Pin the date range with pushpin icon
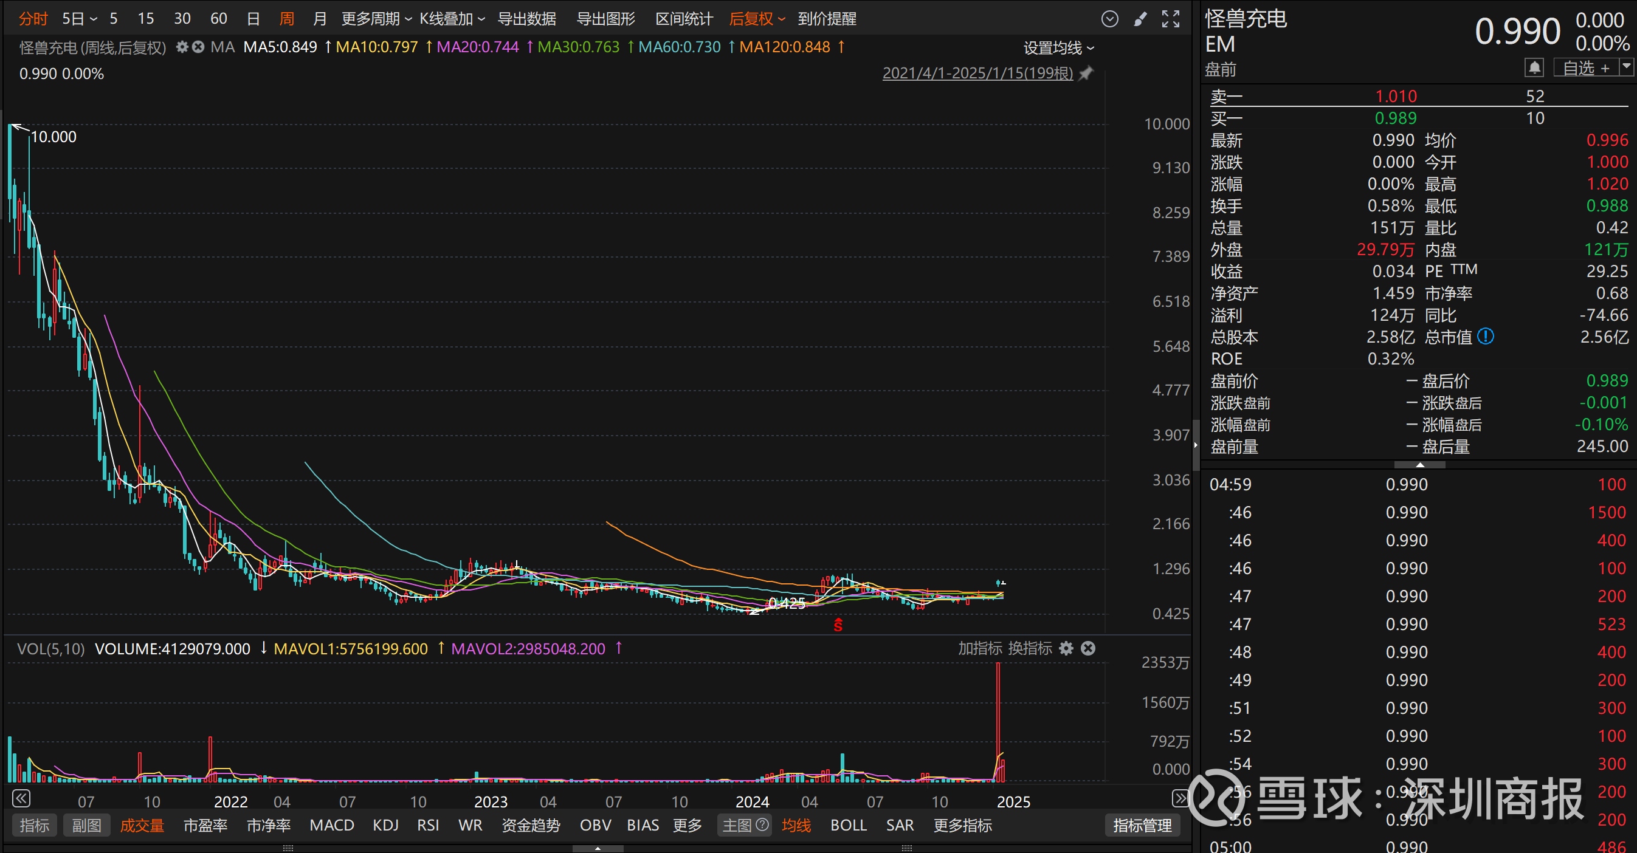1637x853 pixels. pyautogui.click(x=1086, y=74)
